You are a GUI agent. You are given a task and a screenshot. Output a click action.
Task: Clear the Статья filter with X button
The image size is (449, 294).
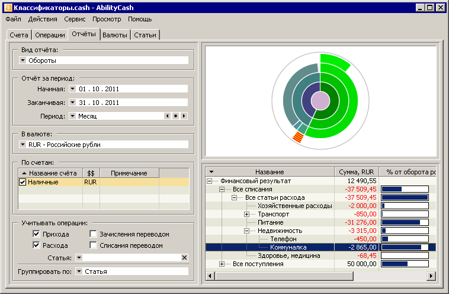point(184,258)
